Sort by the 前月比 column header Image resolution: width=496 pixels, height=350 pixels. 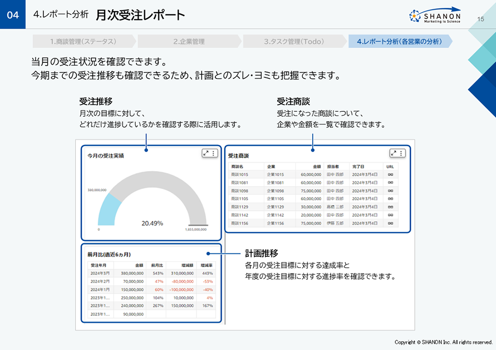tap(157, 265)
